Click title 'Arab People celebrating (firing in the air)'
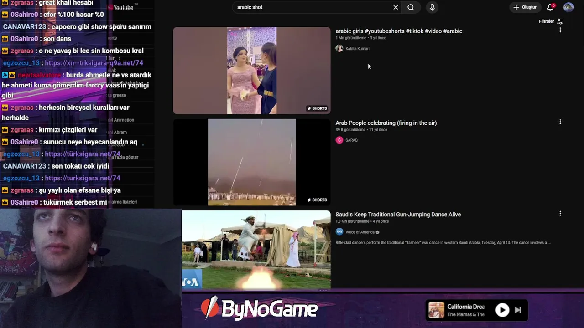The image size is (584, 328). point(386,123)
